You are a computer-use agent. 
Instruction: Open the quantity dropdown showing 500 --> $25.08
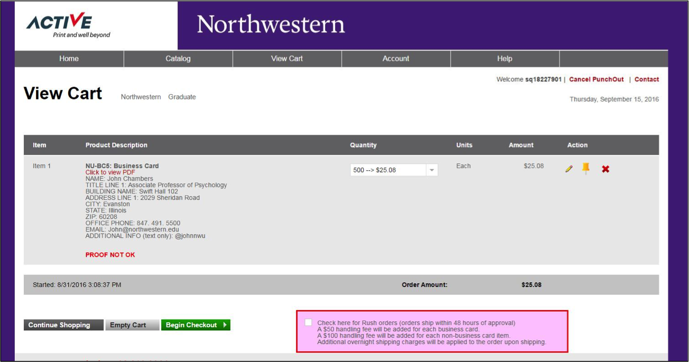click(394, 170)
